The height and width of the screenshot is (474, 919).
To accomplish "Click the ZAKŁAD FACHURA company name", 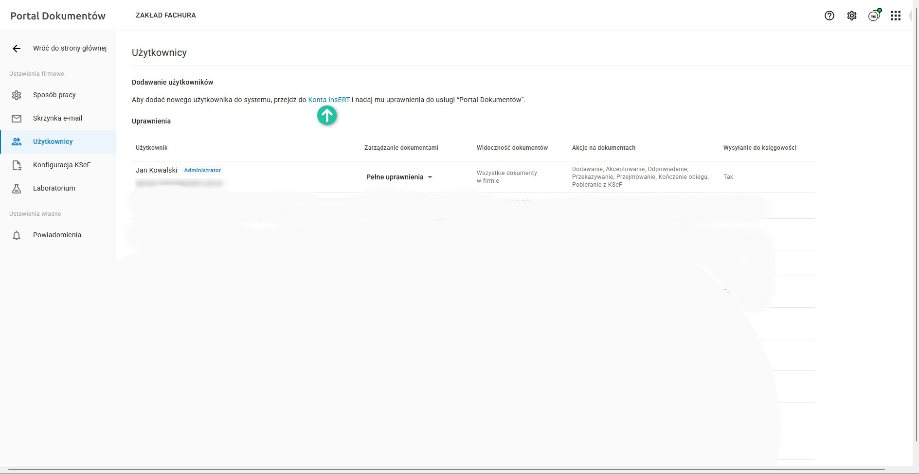I will coord(166,16).
